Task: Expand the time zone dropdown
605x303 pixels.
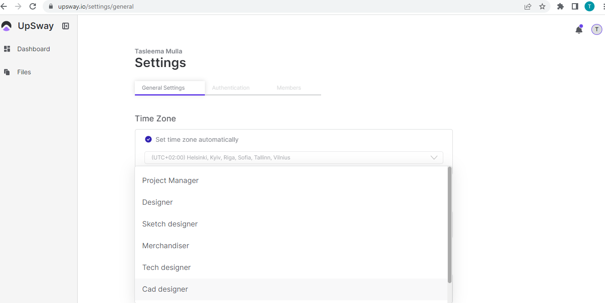Action: click(433, 158)
